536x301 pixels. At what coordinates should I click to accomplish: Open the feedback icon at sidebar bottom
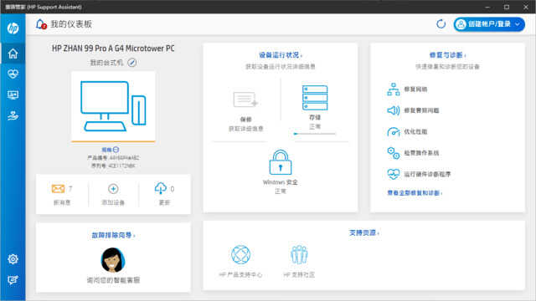[x=13, y=280]
